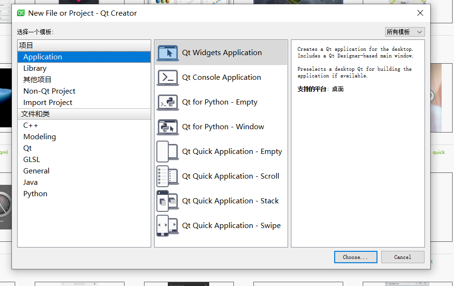Click Qt Quick Application - Empty label
This screenshot has width=454, height=286.
pos(232,152)
